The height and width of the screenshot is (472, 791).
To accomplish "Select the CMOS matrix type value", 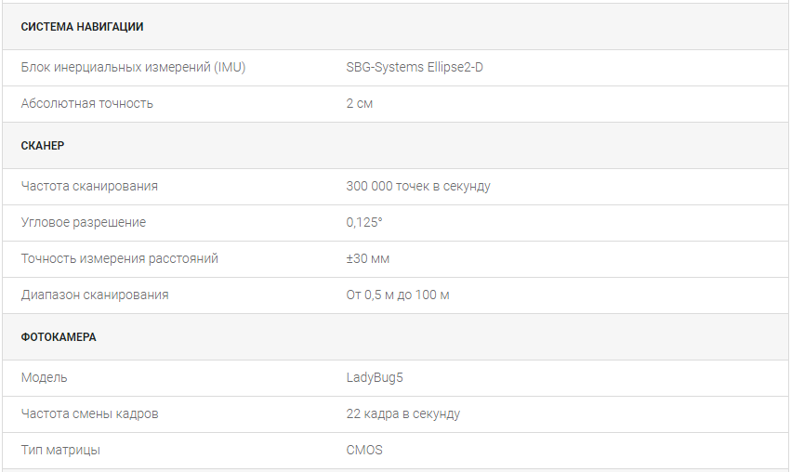I will coord(364,451).
